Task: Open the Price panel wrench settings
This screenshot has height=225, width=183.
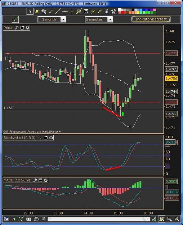Action: 17,28
